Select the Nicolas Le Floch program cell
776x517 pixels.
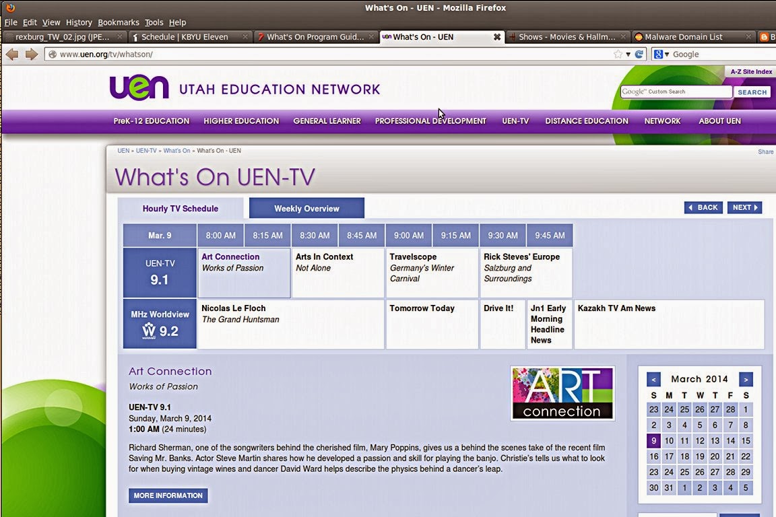click(291, 324)
